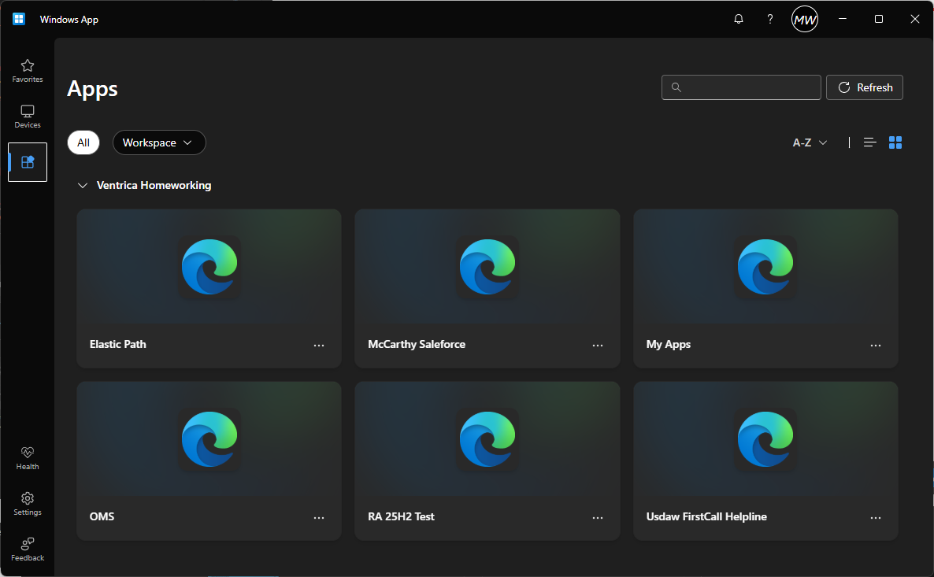
Task: Open the A-Z sort dropdown
Action: 810,142
